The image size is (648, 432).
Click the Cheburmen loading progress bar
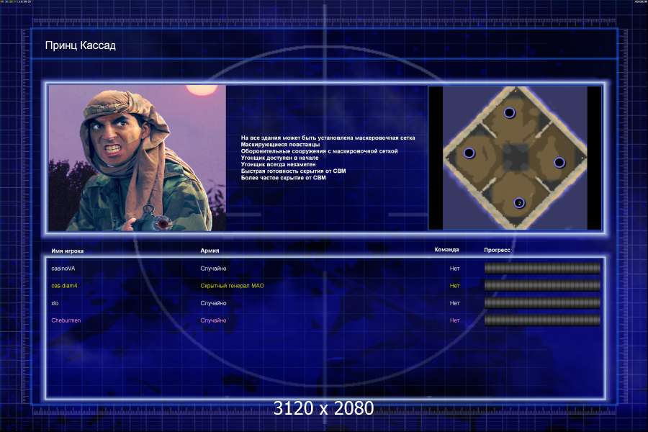coord(542,320)
